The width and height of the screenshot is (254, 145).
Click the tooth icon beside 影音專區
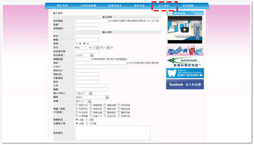point(170,13)
